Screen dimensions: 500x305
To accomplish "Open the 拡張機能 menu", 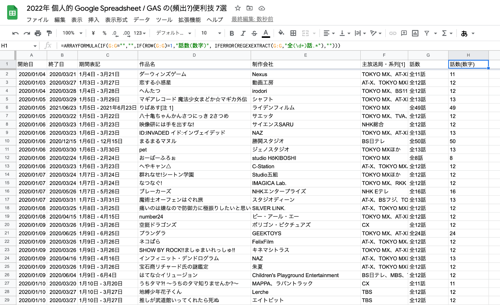I will [190, 20].
